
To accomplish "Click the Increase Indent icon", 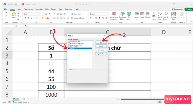I will [x=68, y=18].
